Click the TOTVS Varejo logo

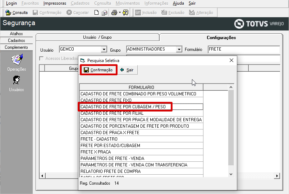click(259, 24)
